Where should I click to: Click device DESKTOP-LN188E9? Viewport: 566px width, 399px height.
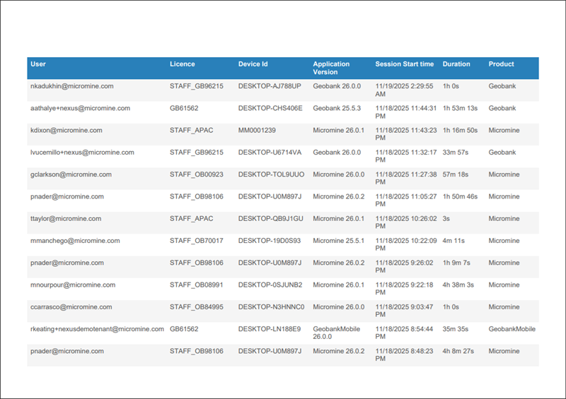[x=270, y=329]
